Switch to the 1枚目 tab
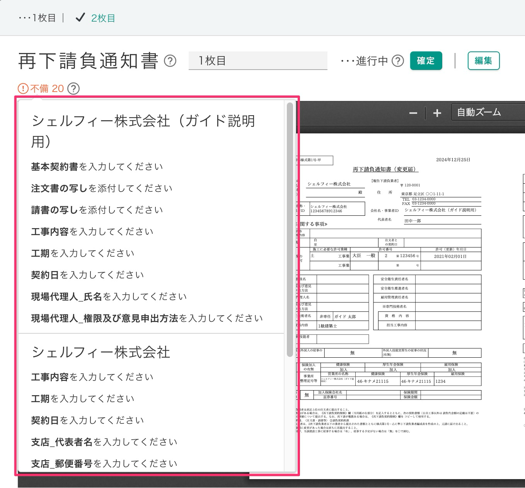This screenshot has height=488, width=525. click(38, 18)
